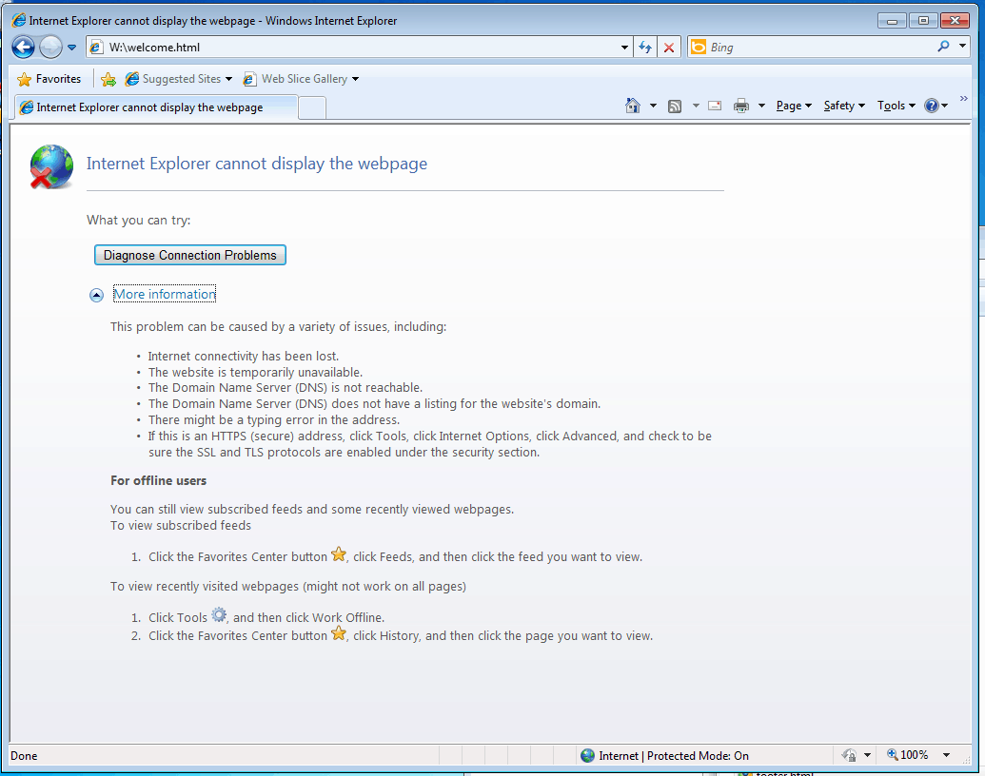Expand the Print options dropdown arrow
The image size is (985, 776).
(x=762, y=106)
